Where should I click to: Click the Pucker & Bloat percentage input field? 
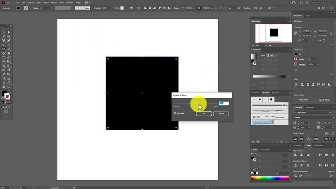click(224, 103)
